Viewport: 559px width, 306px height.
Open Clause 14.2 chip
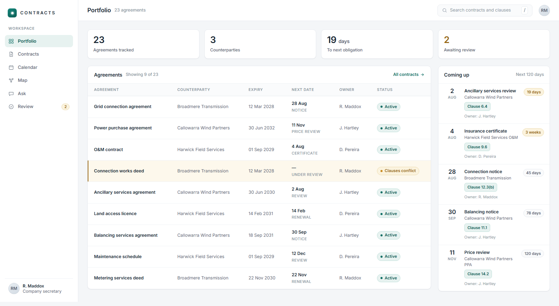[x=478, y=274]
